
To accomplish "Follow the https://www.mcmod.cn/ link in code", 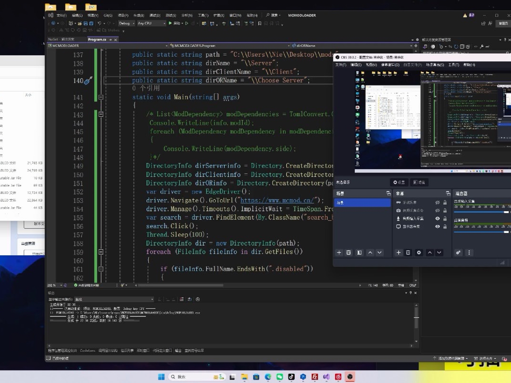I will coord(277,200).
